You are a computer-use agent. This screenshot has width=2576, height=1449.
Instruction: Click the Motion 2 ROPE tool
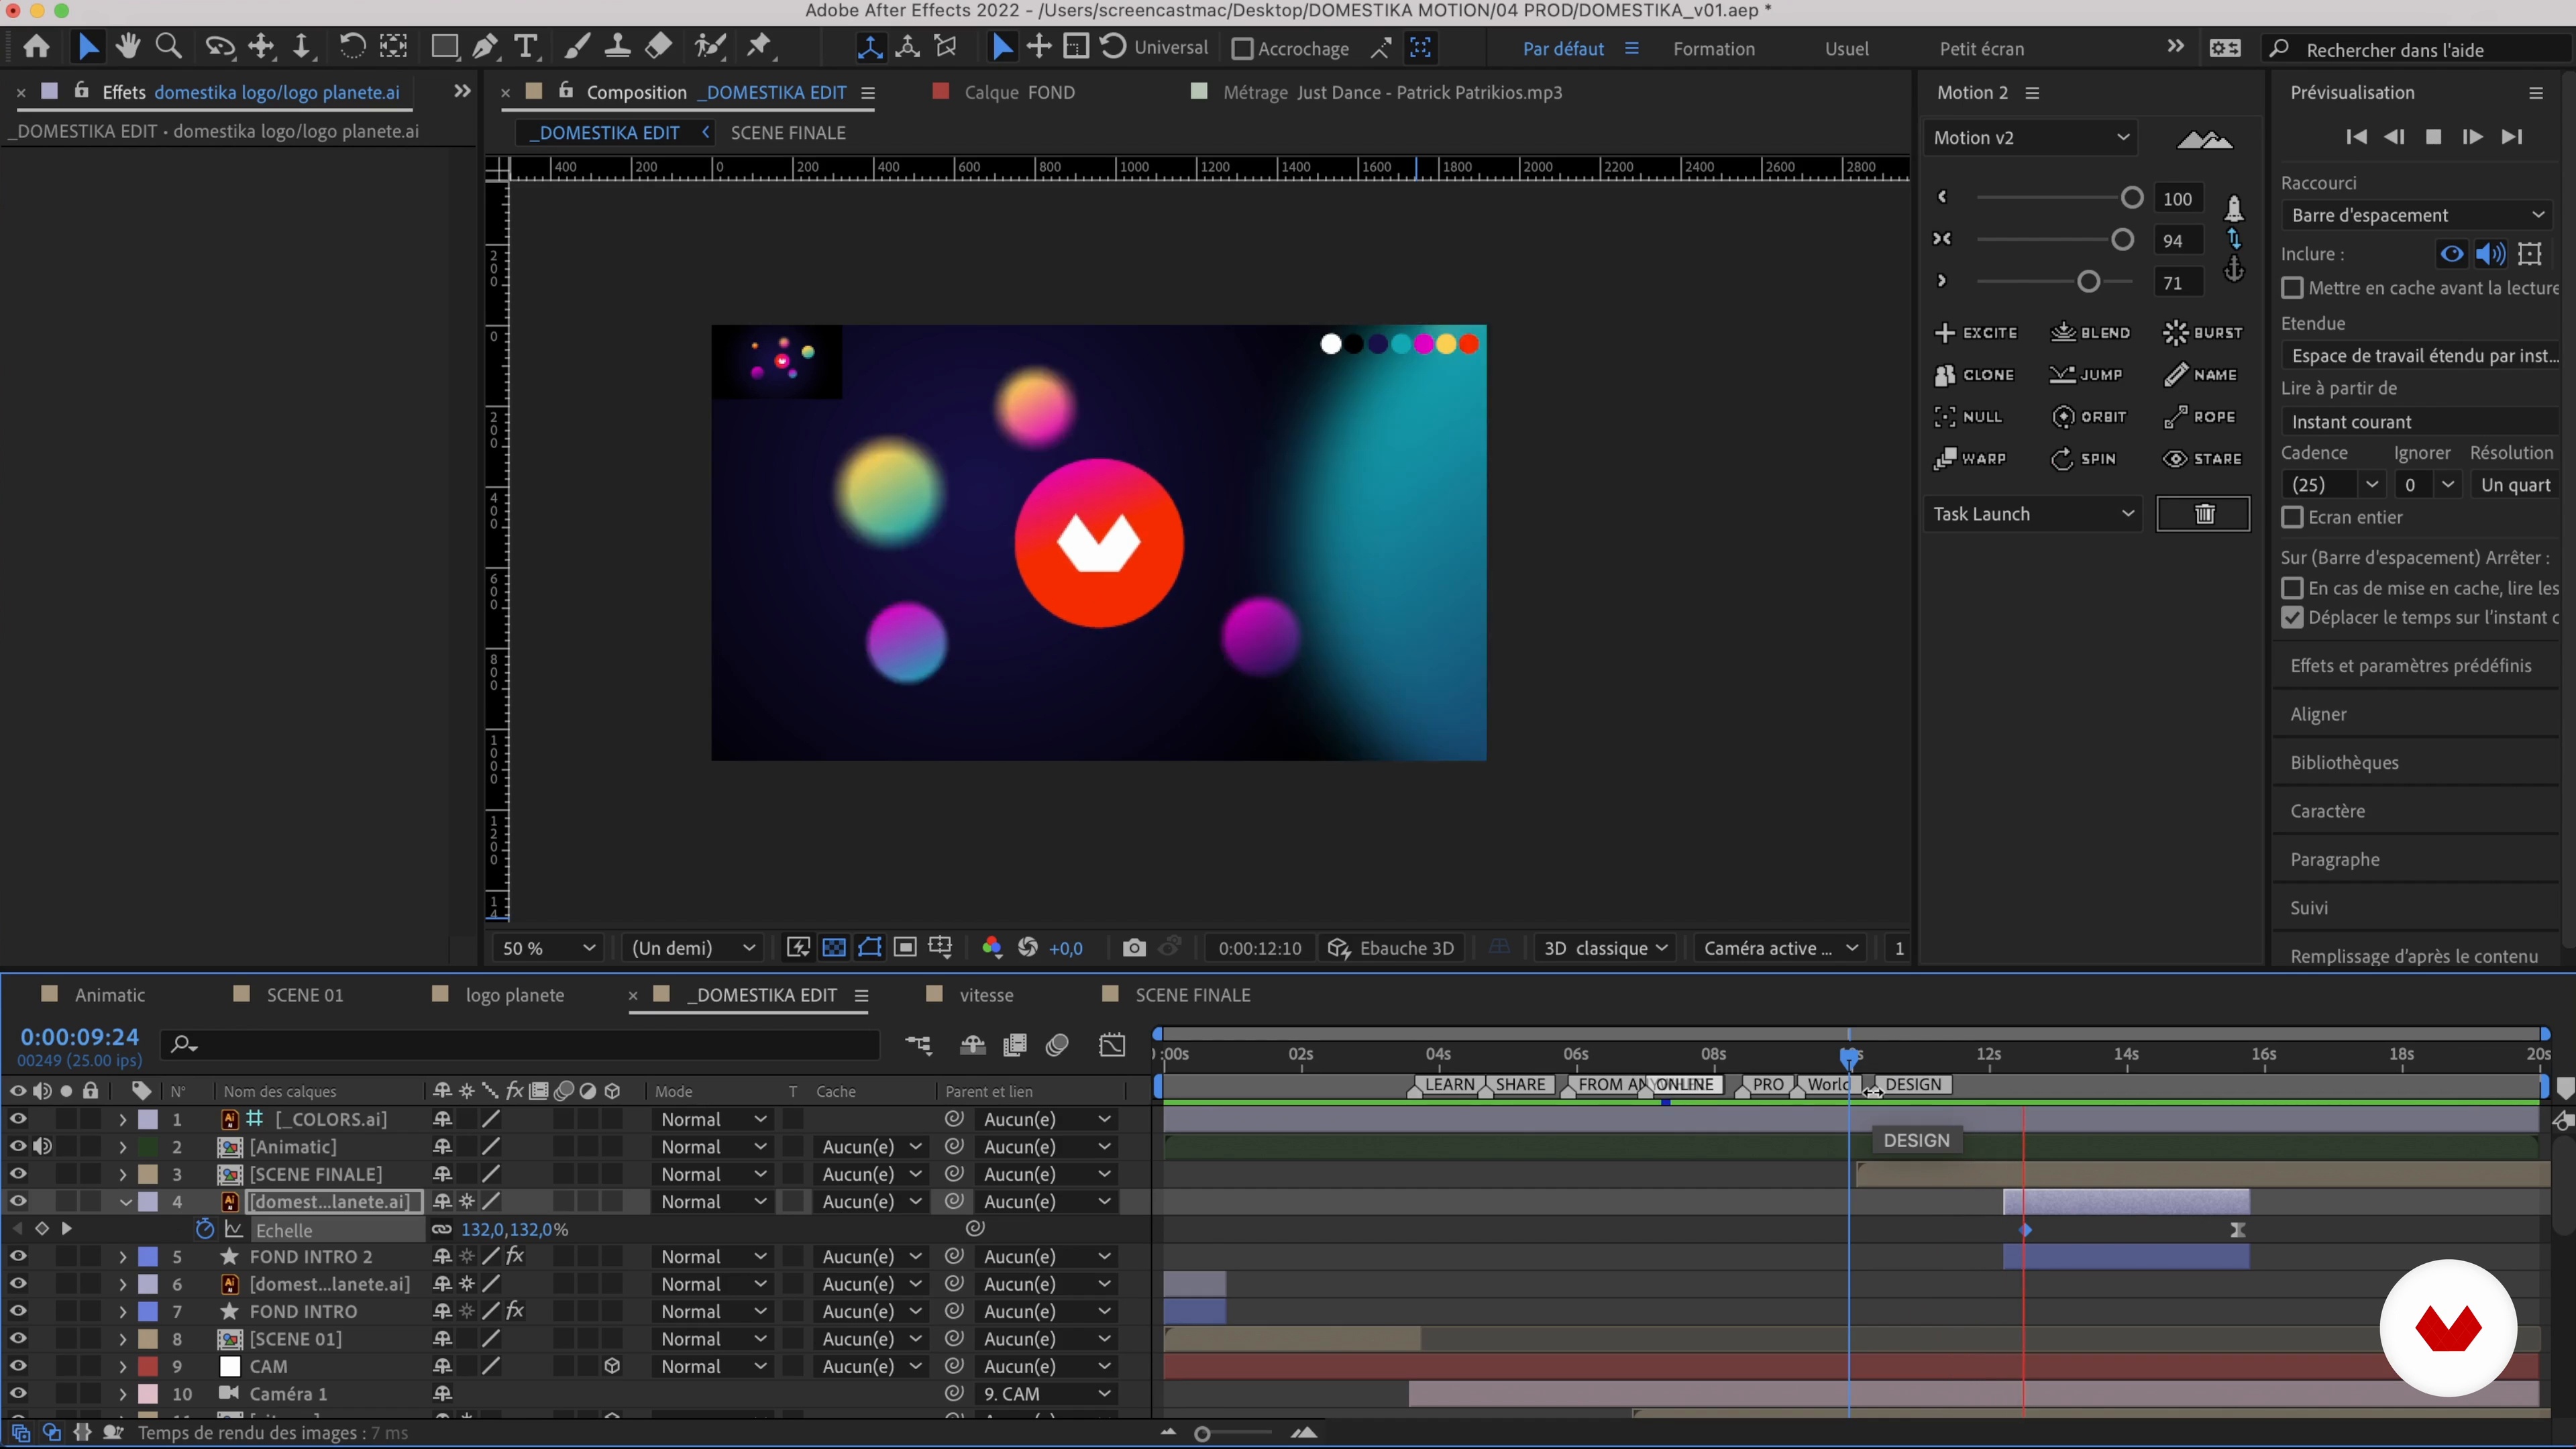pyautogui.click(x=2200, y=417)
